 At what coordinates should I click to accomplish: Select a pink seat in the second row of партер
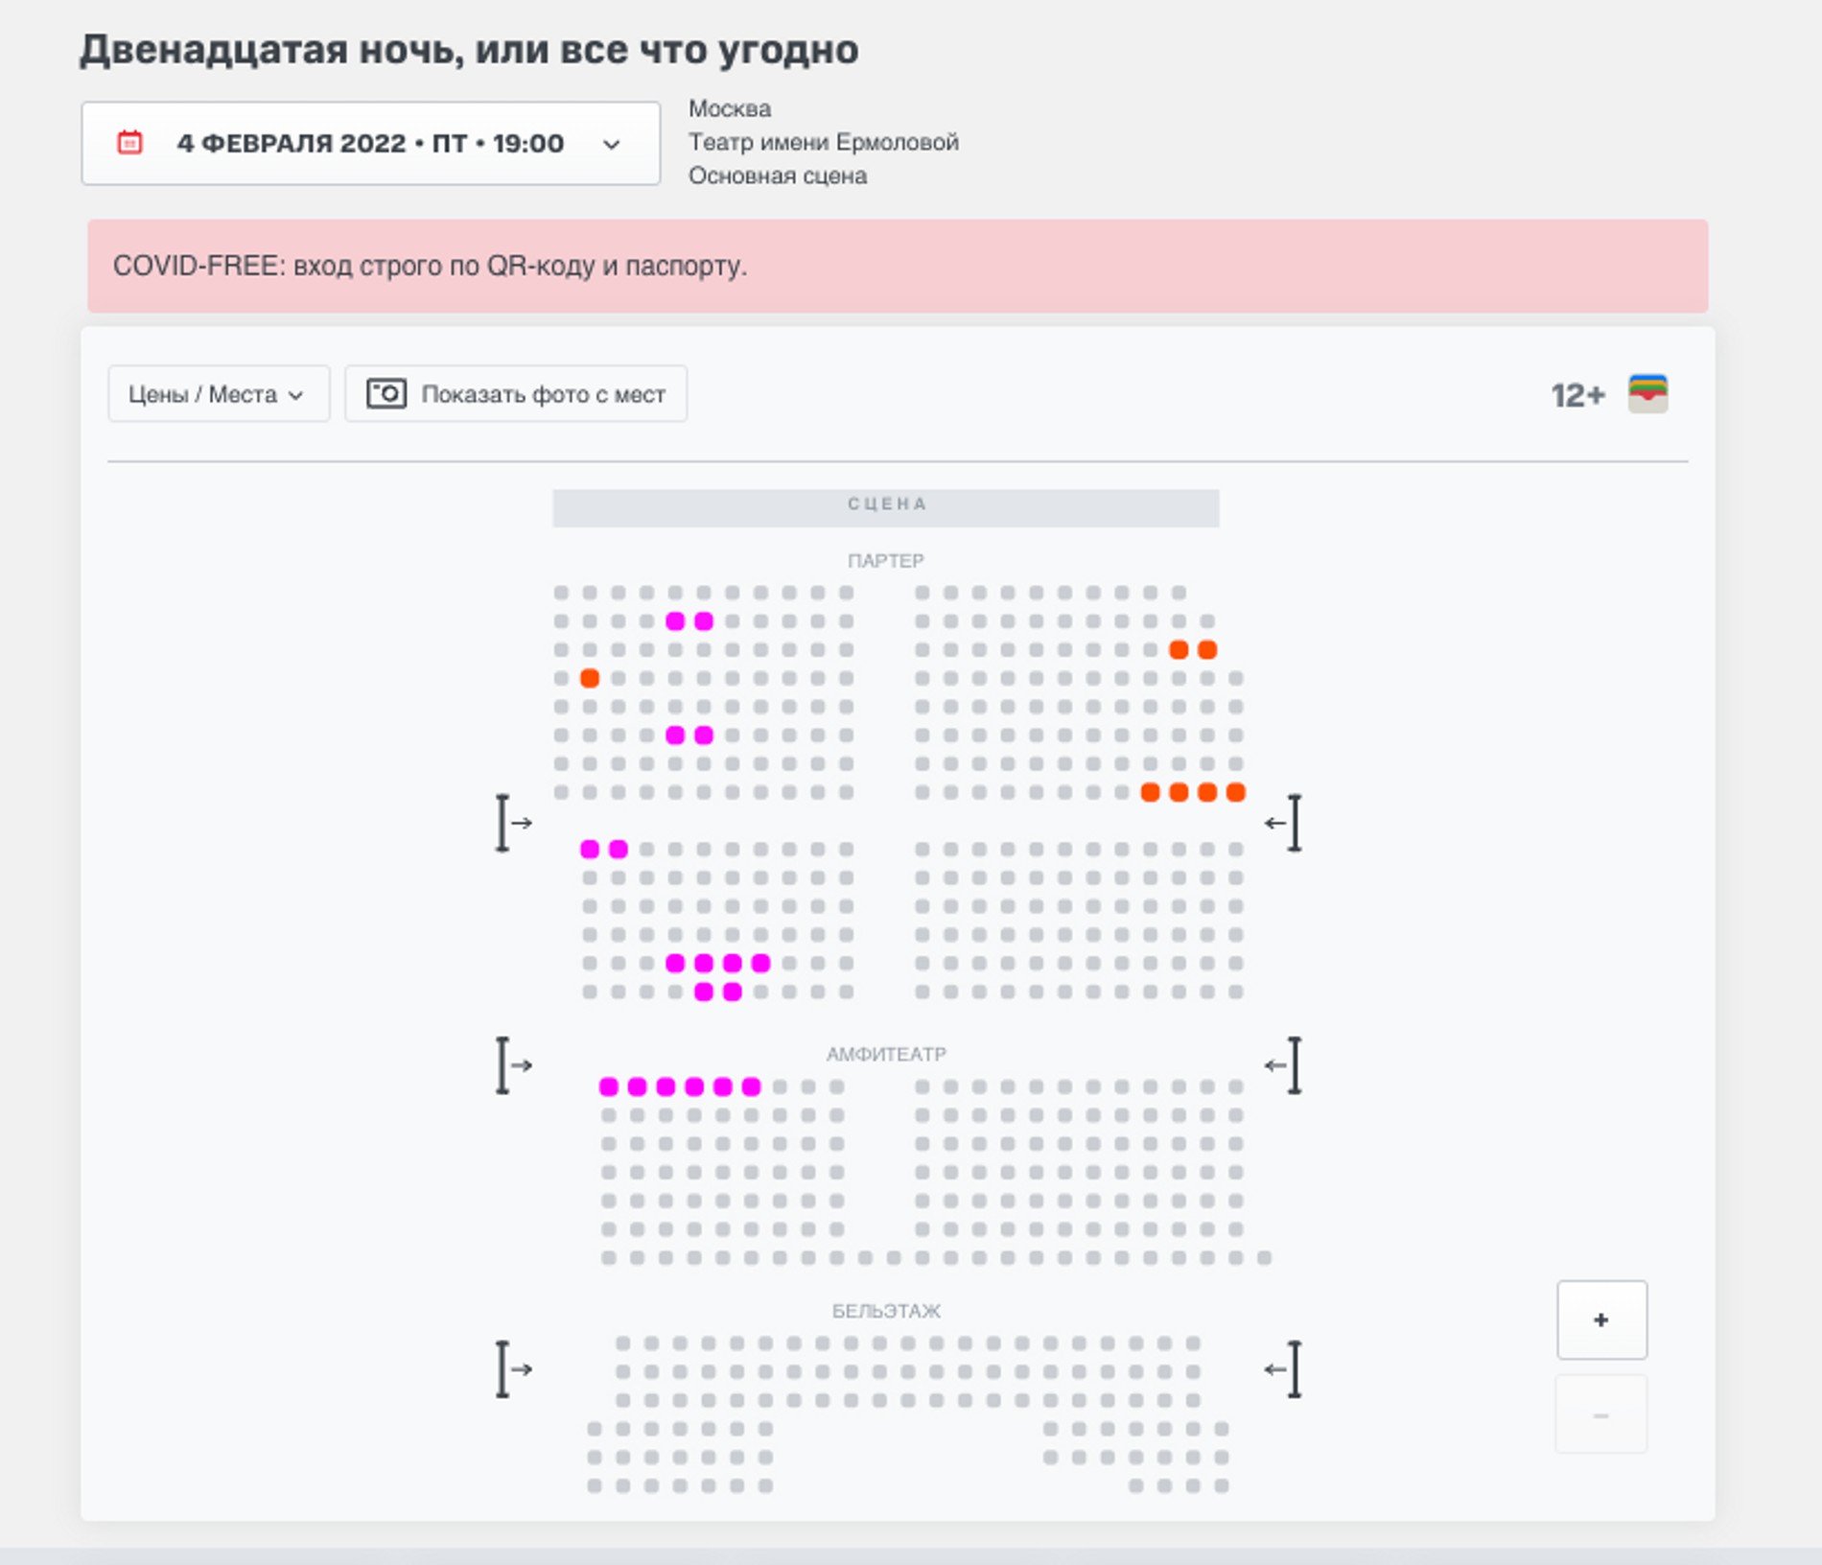676,622
